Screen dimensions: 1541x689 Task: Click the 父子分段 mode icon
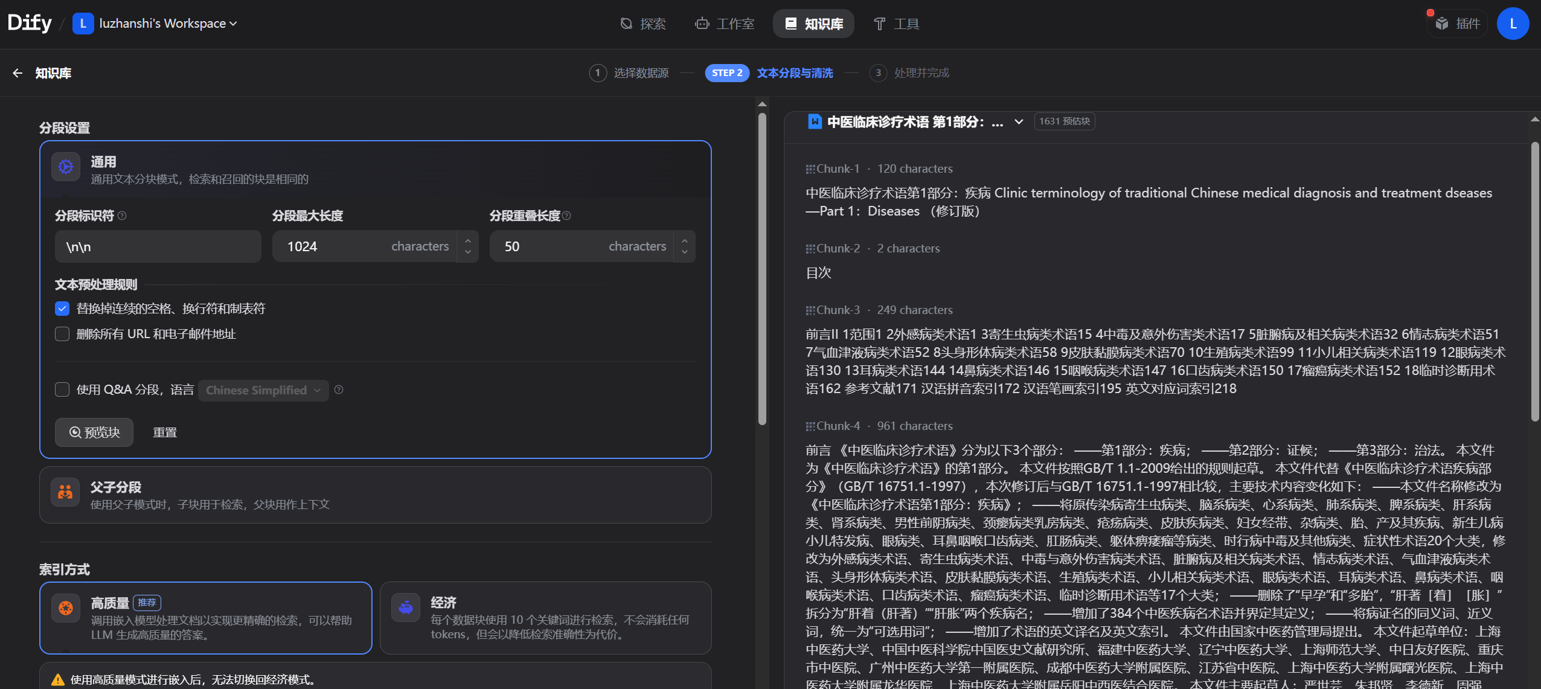[x=66, y=492]
